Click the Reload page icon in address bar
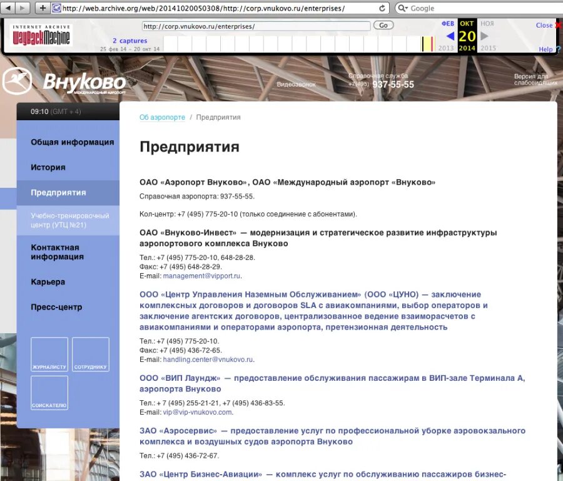 [x=382, y=8]
